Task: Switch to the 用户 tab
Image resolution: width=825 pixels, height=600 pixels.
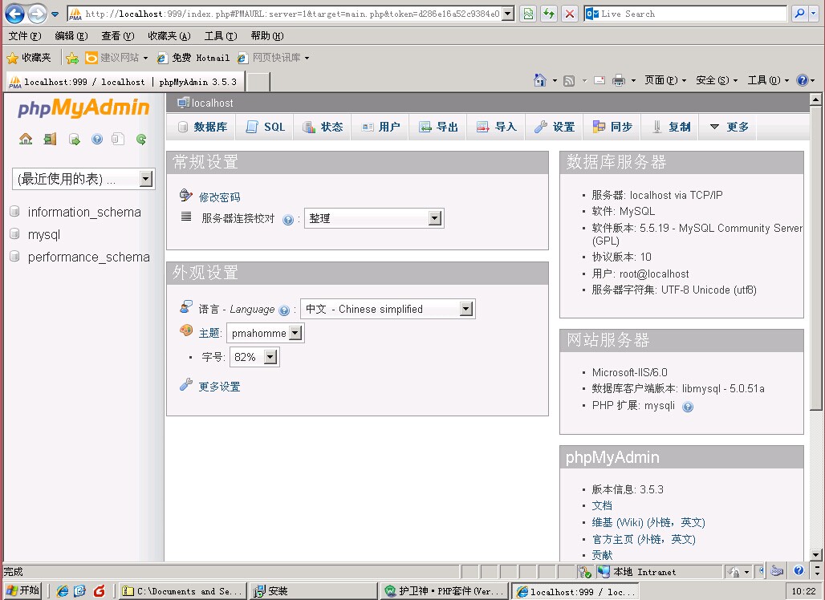Action: 380,127
